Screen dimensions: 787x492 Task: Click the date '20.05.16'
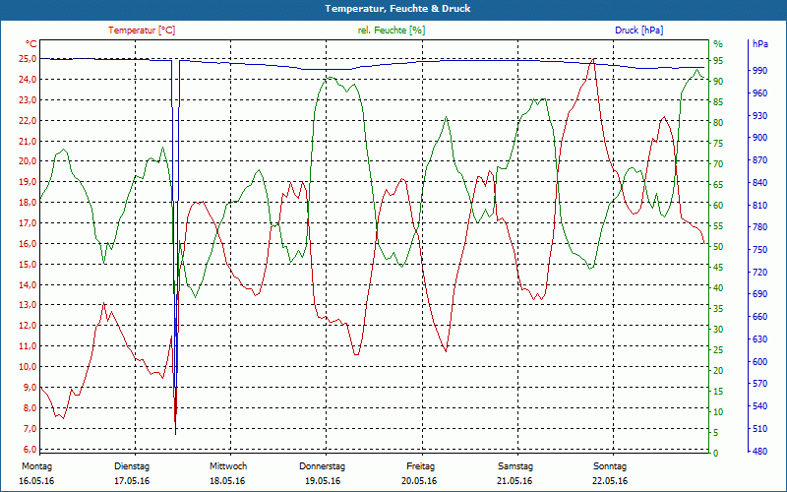point(419,481)
